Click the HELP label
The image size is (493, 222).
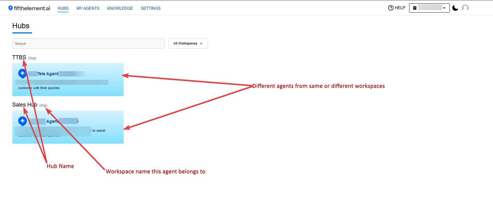tap(400, 8)
